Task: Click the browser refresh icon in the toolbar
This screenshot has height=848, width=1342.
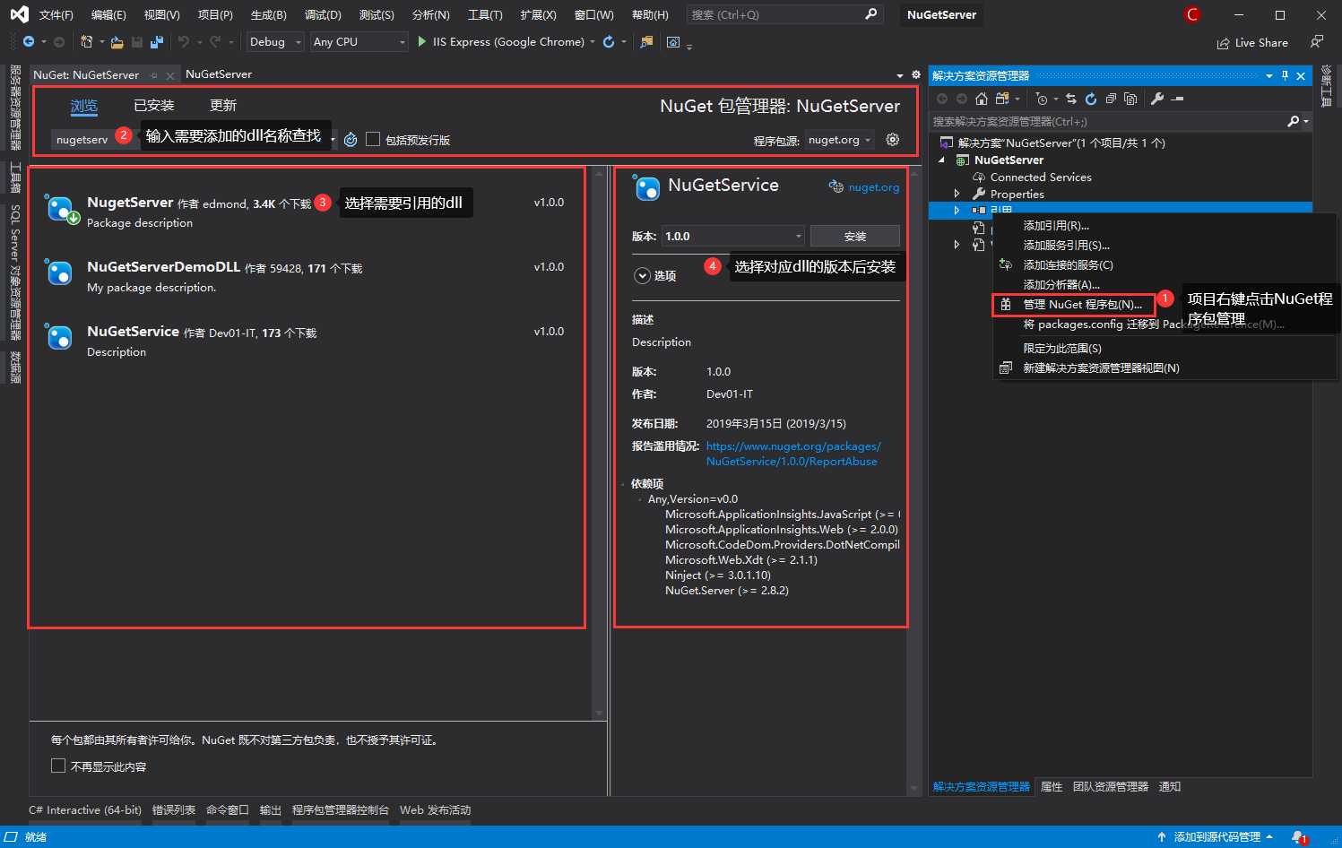Action: point(609,42)
